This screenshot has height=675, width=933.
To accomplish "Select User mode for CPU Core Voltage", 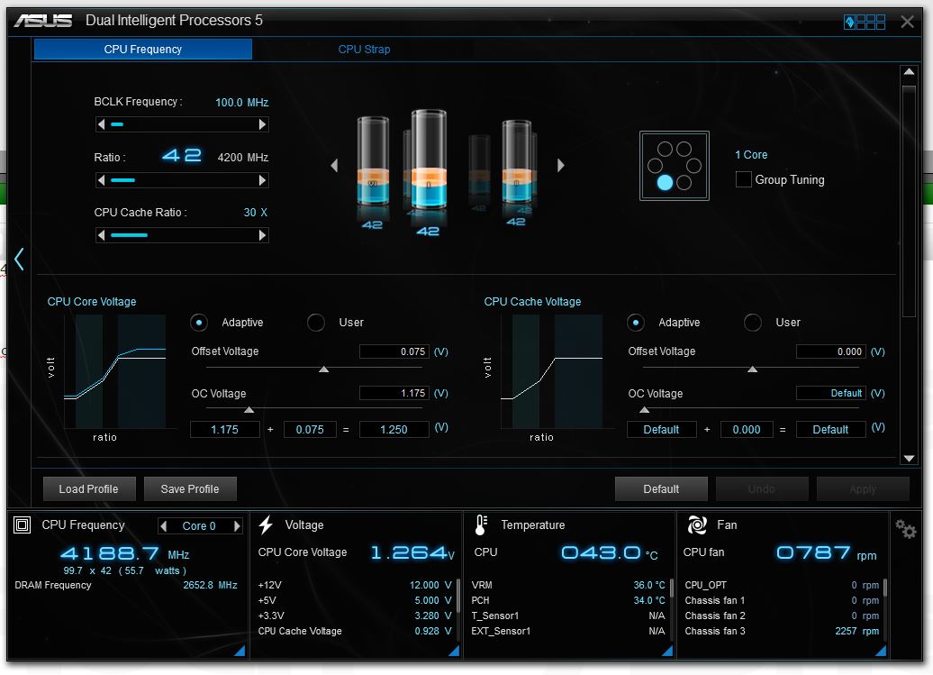I will tap(315, 322).
